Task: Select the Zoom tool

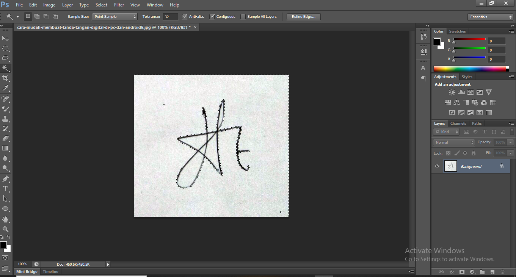Action: pyautogui.click(x=5, y=229)
